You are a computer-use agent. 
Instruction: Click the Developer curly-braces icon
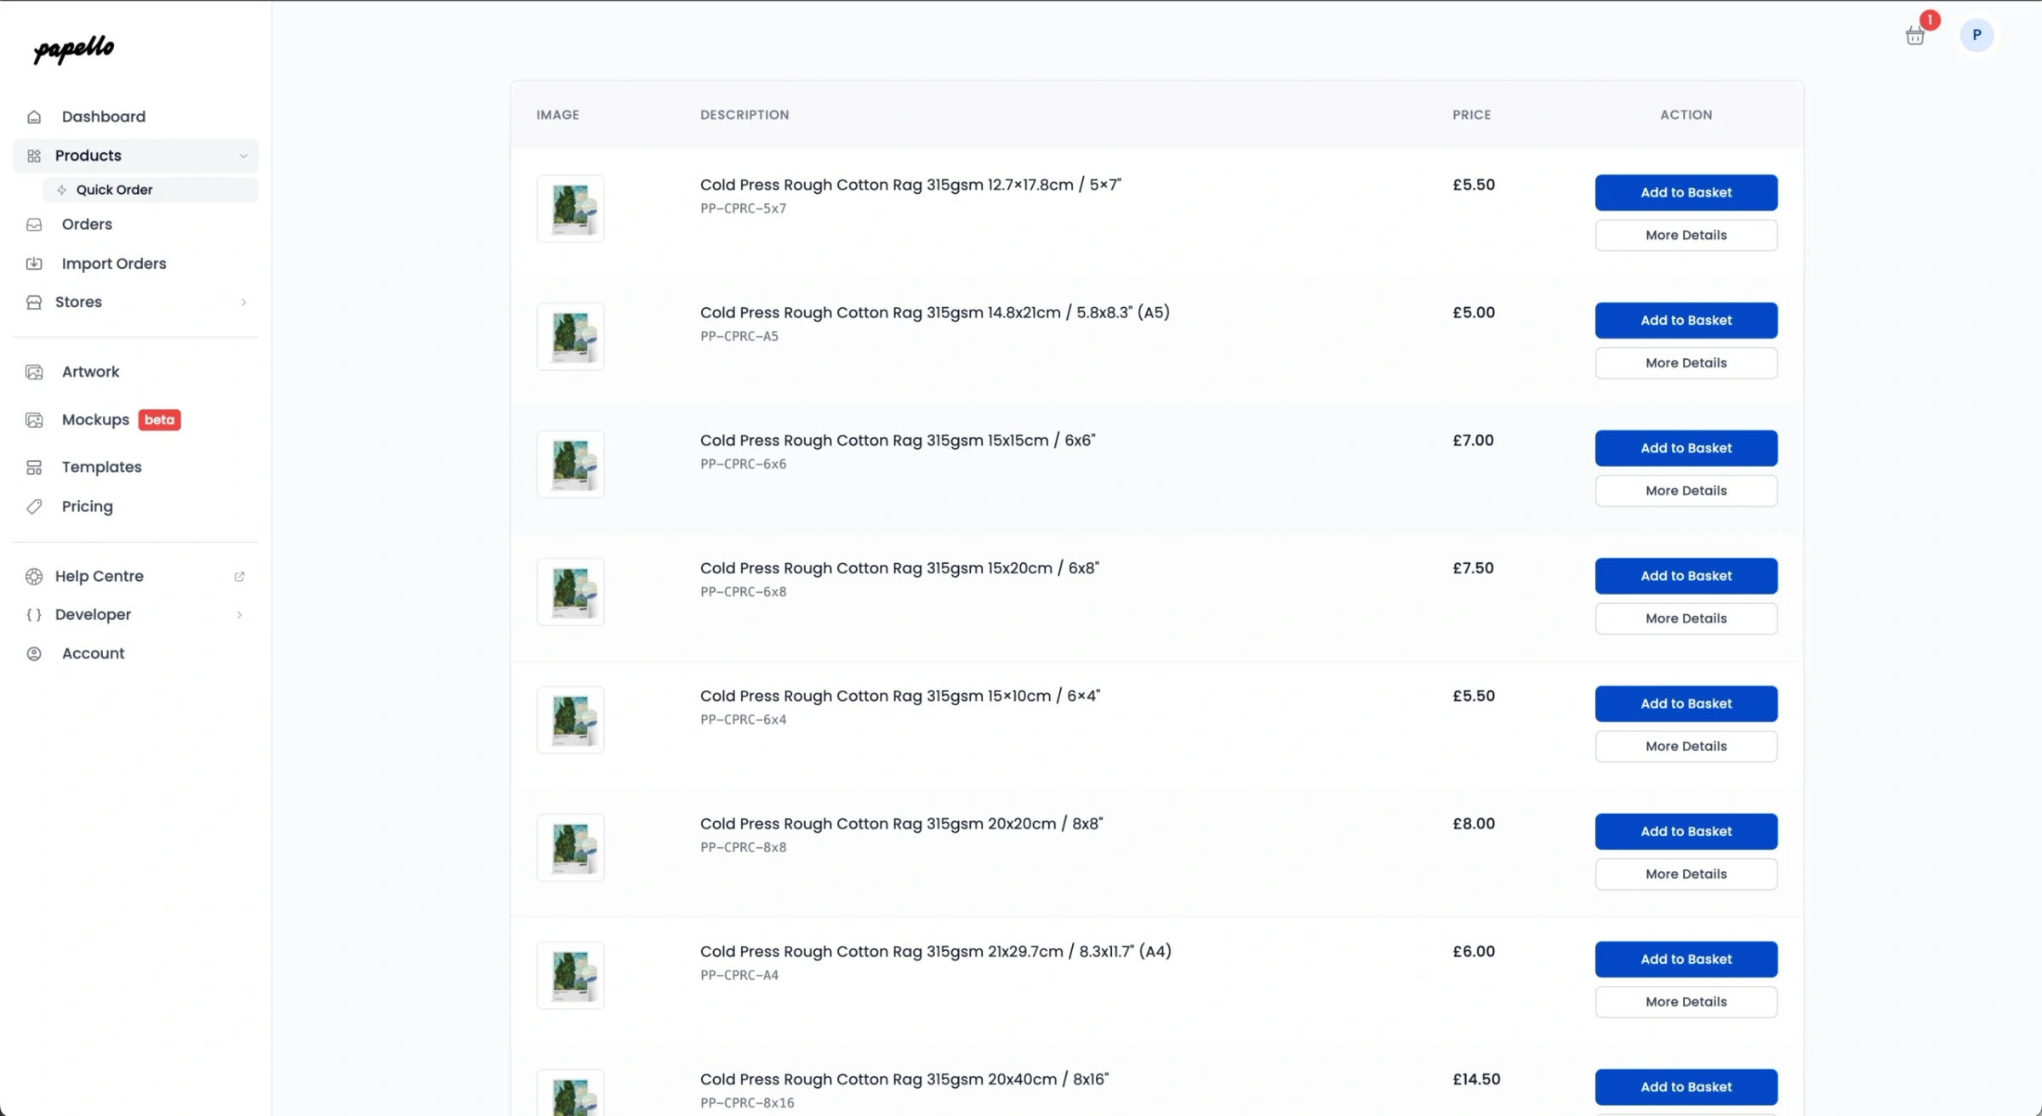click(35, 614)
